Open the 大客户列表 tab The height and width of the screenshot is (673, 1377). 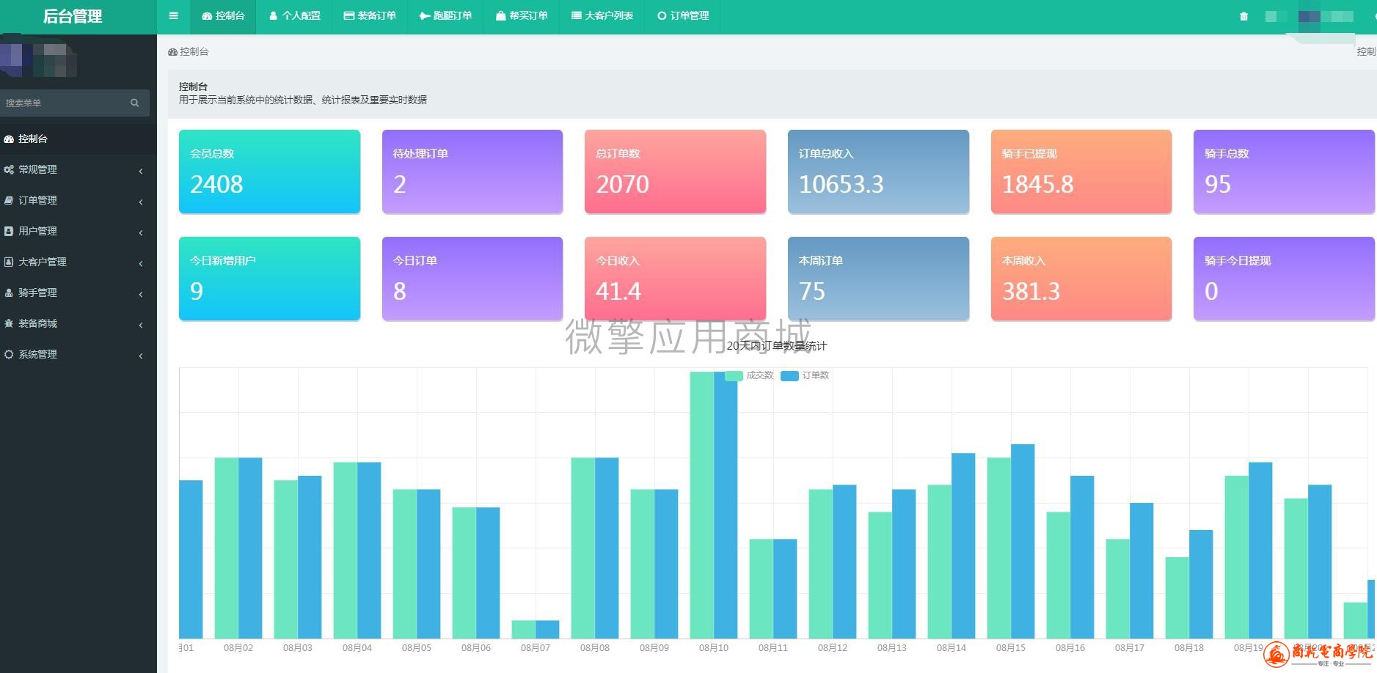point(602,15)
